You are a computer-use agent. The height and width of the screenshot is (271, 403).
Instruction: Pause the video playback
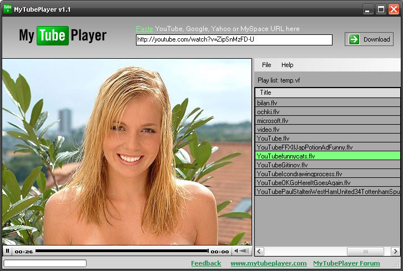click(x=7, y=251)
